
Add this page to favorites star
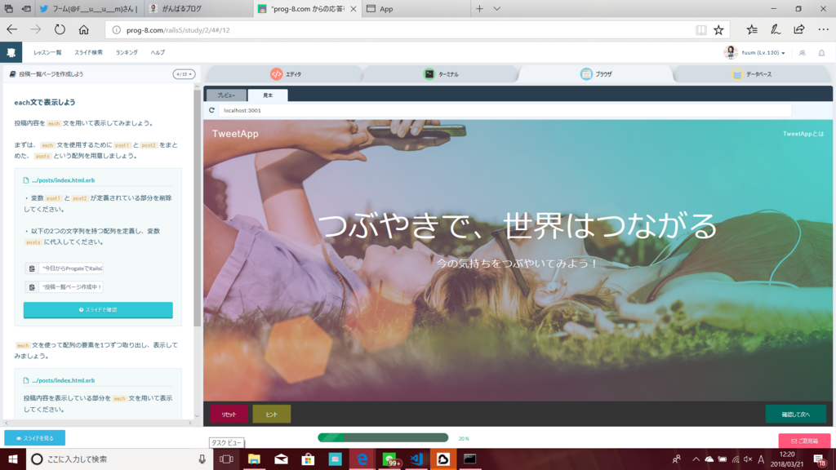718,30
